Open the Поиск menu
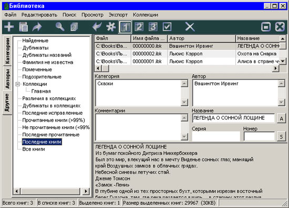This screenshot has height=208, width=289. coord(69,15)
